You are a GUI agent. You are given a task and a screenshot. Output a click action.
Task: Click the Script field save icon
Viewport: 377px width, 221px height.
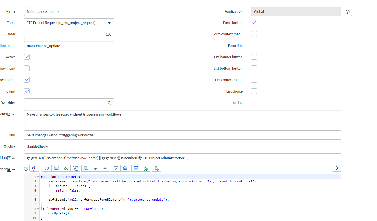tap(9, 170)
